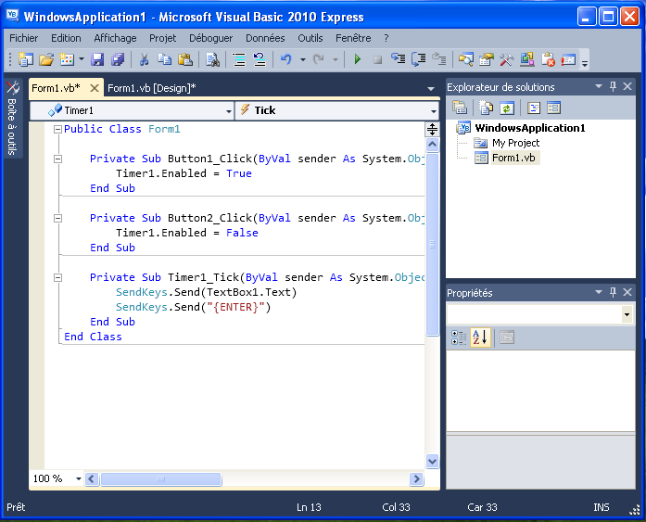
Task: Refresh the Solution Explorer
Action: [x=507, y=108]
